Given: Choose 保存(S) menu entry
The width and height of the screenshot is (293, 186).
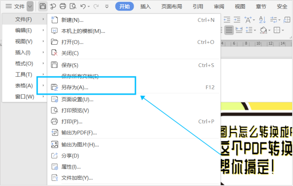Looking at the screenshot, I should click(x=134, y=65).
